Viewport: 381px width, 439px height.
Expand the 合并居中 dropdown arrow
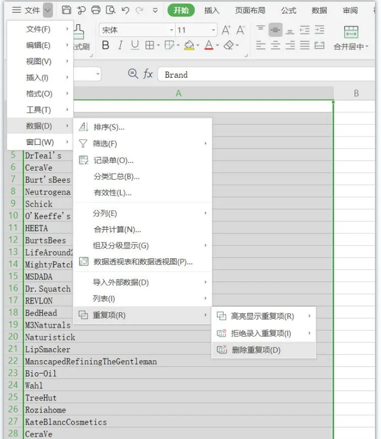(367, 46)
